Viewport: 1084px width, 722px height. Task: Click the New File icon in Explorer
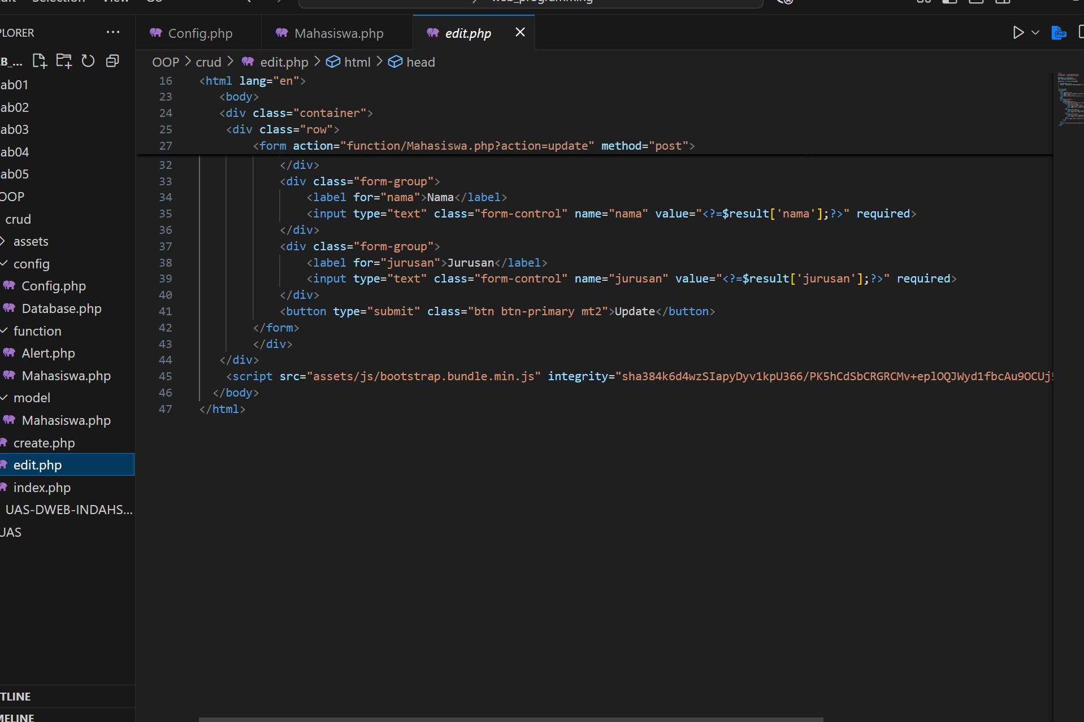(40, 61)
